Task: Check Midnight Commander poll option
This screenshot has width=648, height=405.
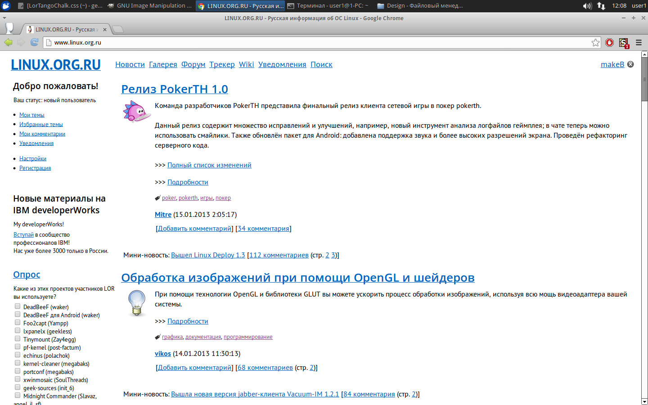Action: pos(18,396)
